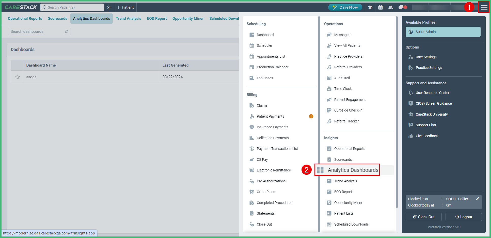The height and width of the screenshot is (238, 491).
Task: Open Close Out under the Billing menu
Action: coord(264,224)
